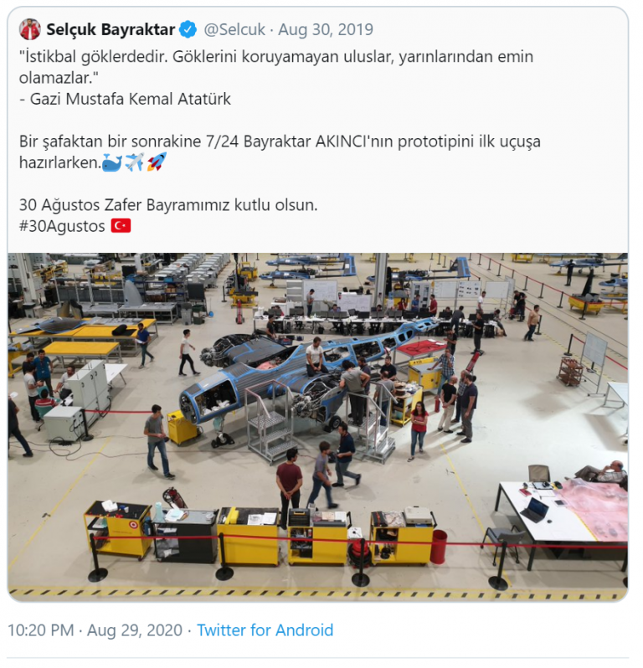Open the #30Agustos hashtag
The height and width of the screenshot is (668, 643).
62,226
